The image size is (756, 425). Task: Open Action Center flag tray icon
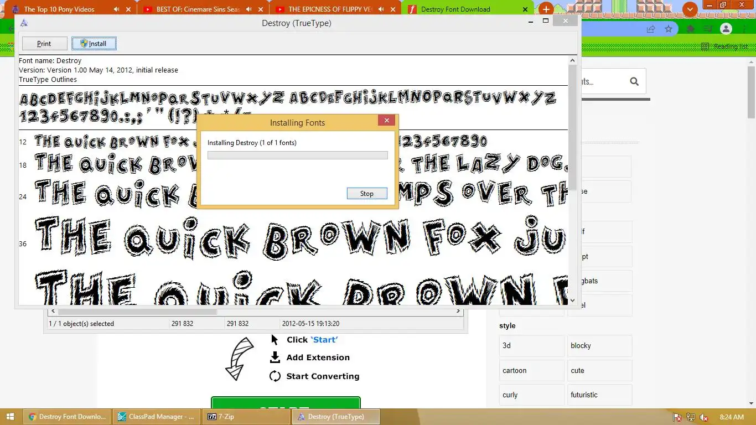pos(677,417)
